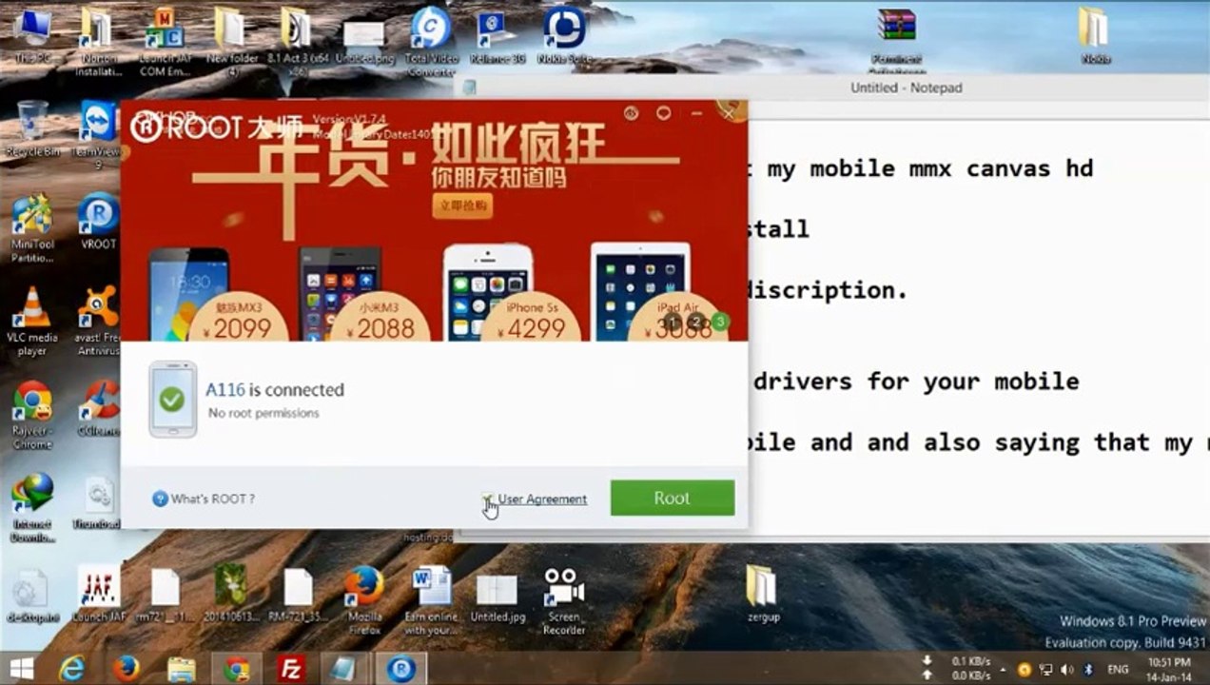Open FileZilla from the taskbar
Image resolution: width=1210 pixels, height=685 pixels.
click(291, 669)
